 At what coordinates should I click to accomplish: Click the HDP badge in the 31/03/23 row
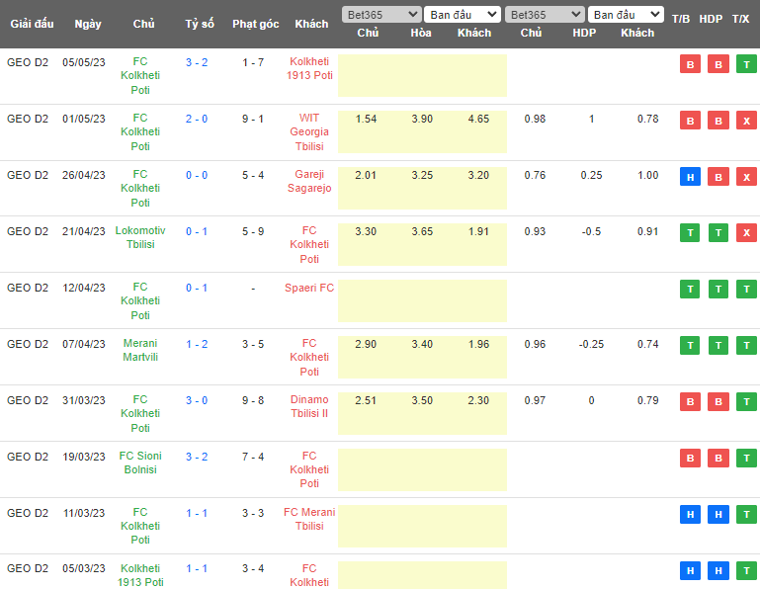718,402
